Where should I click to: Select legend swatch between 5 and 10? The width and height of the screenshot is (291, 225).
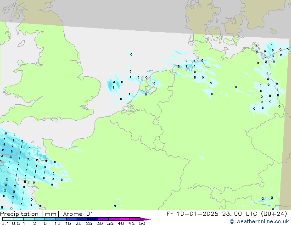tap(50, 219)
